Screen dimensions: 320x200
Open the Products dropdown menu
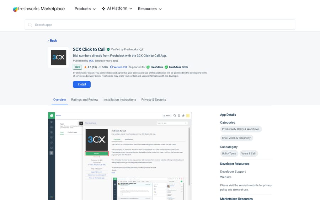pos(85,9)
